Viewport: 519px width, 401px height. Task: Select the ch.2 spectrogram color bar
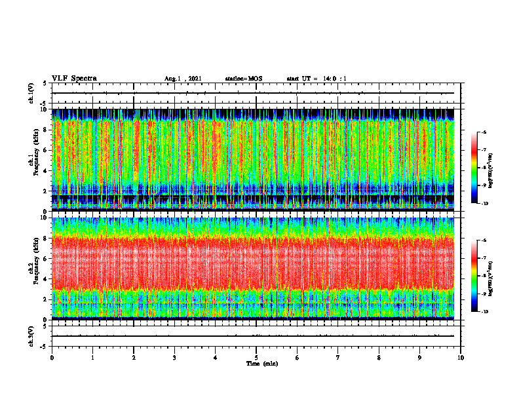click(x=474, y=276)
